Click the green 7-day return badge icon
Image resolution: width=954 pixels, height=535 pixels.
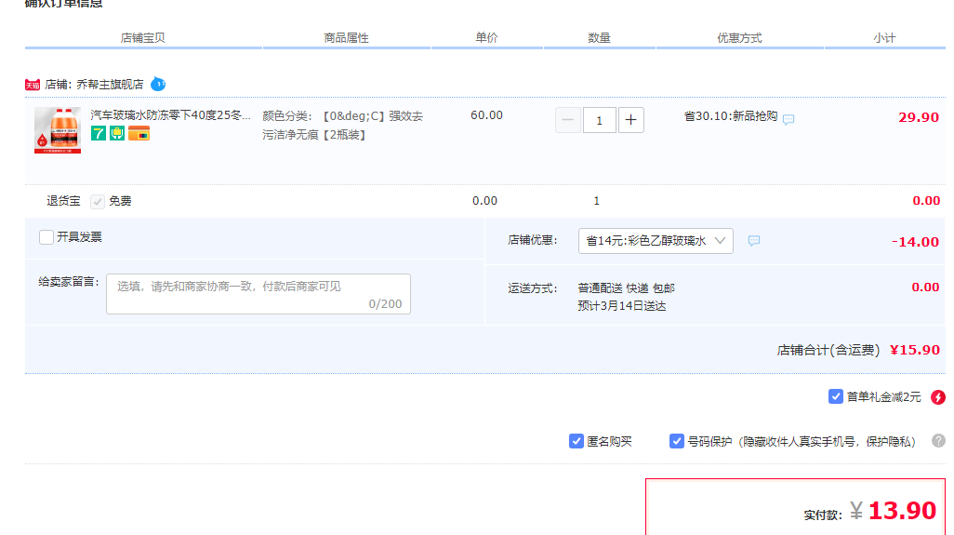pyautogui.click(x=98, y=134)
